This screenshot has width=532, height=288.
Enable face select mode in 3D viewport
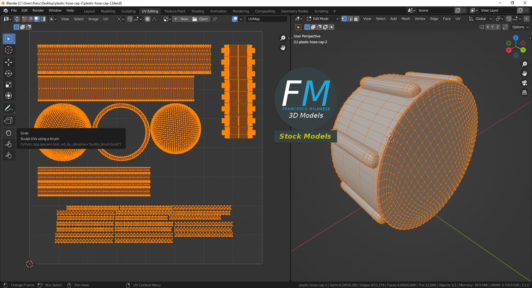click(356, 19)
